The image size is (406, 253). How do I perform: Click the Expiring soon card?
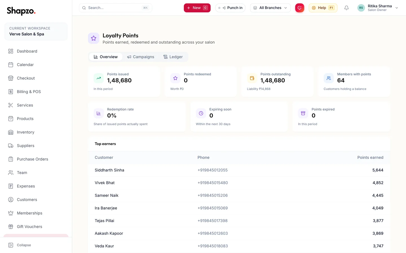(x=239, y=117)
